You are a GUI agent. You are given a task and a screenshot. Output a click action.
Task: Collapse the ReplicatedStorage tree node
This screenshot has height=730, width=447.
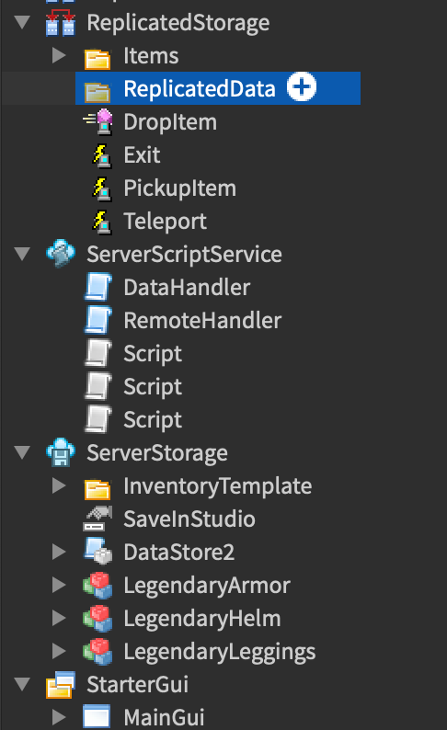[x=22, y=22]
